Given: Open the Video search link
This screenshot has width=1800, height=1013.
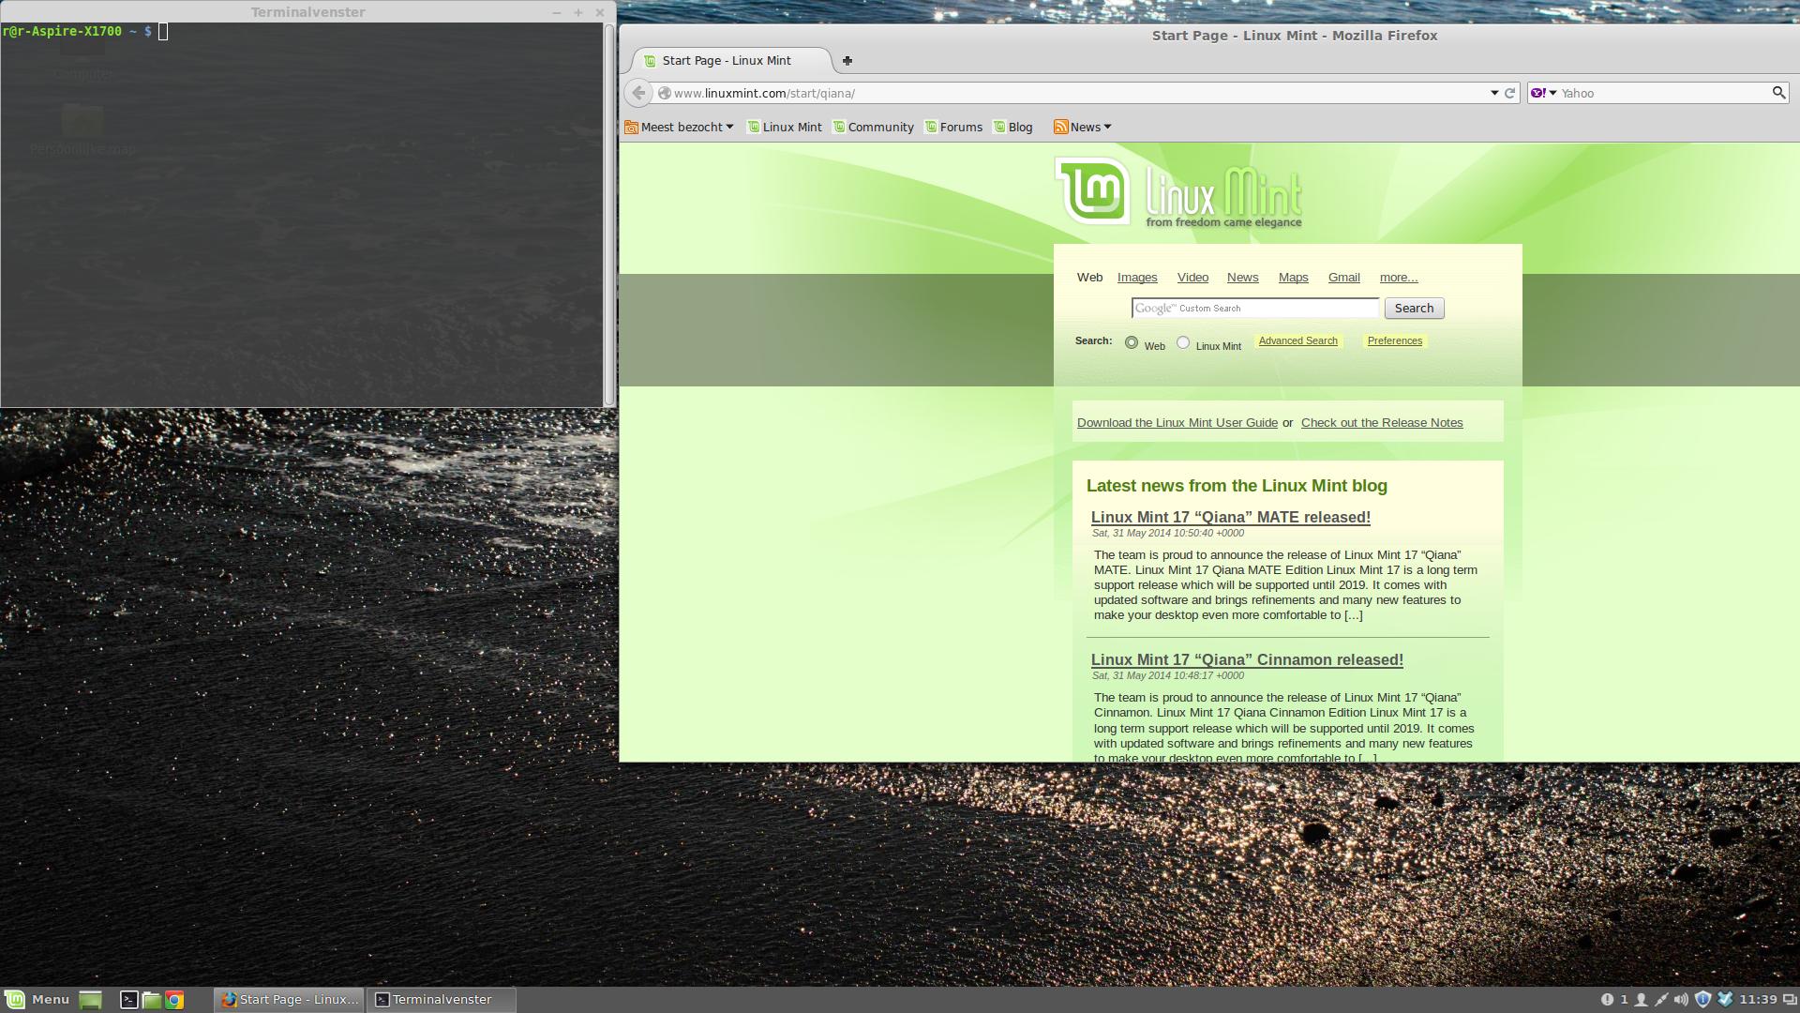Looking at the screenshot, I should click(1192, 278).
